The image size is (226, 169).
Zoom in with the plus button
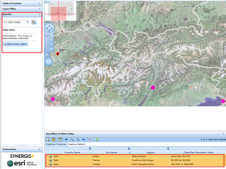point(47,35)
